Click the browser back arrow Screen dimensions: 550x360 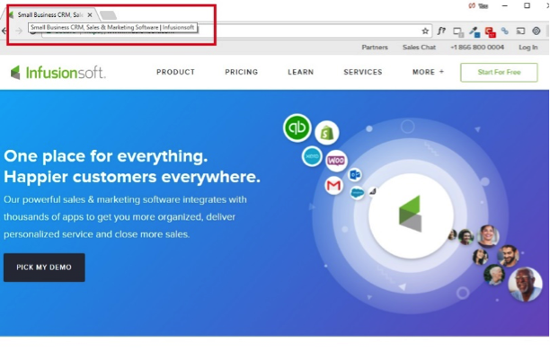(x=4, y=31)
